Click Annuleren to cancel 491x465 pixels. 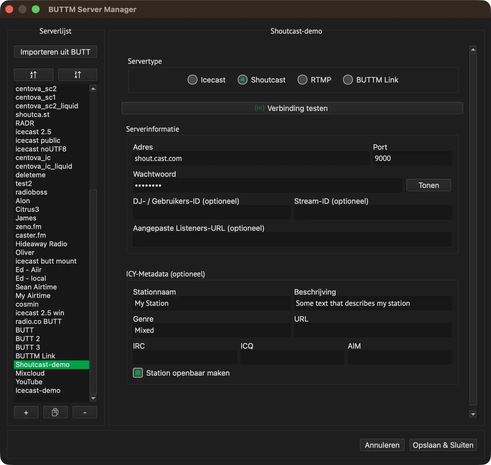coord(382,445)
